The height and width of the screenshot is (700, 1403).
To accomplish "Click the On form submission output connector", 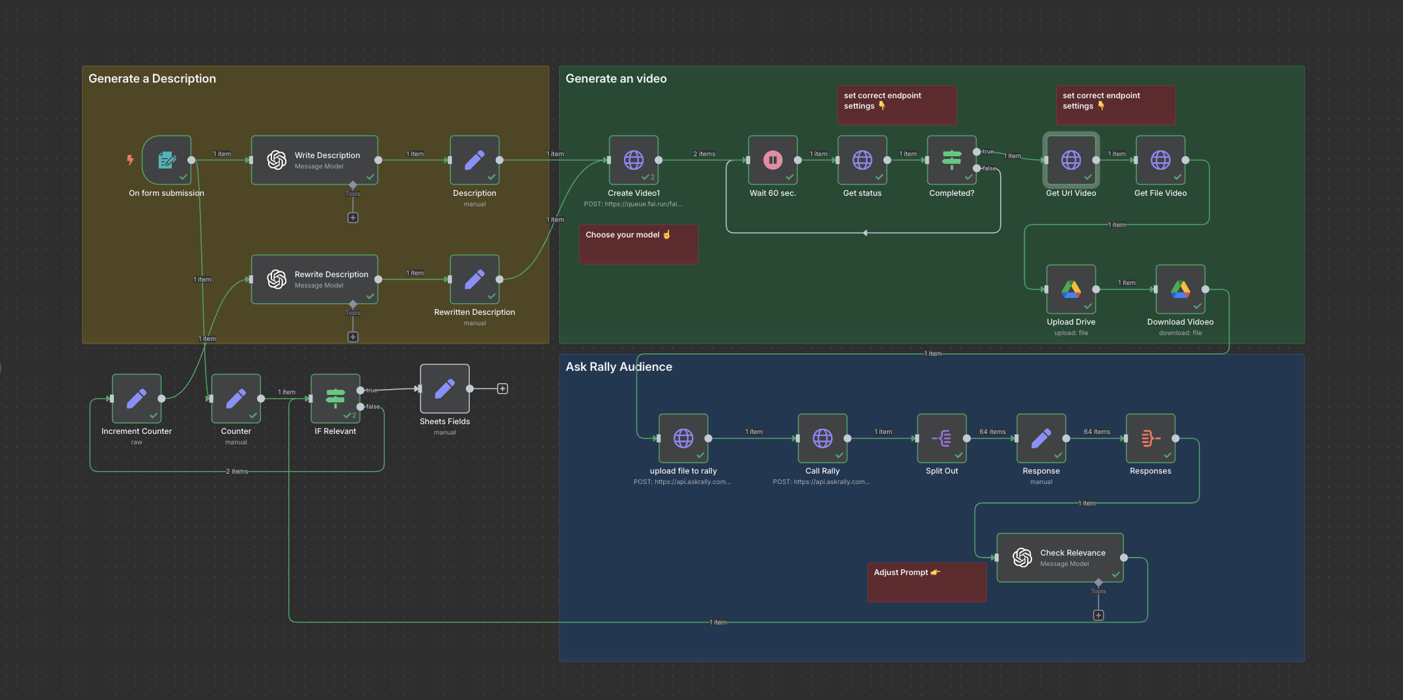I will point(191,160).
